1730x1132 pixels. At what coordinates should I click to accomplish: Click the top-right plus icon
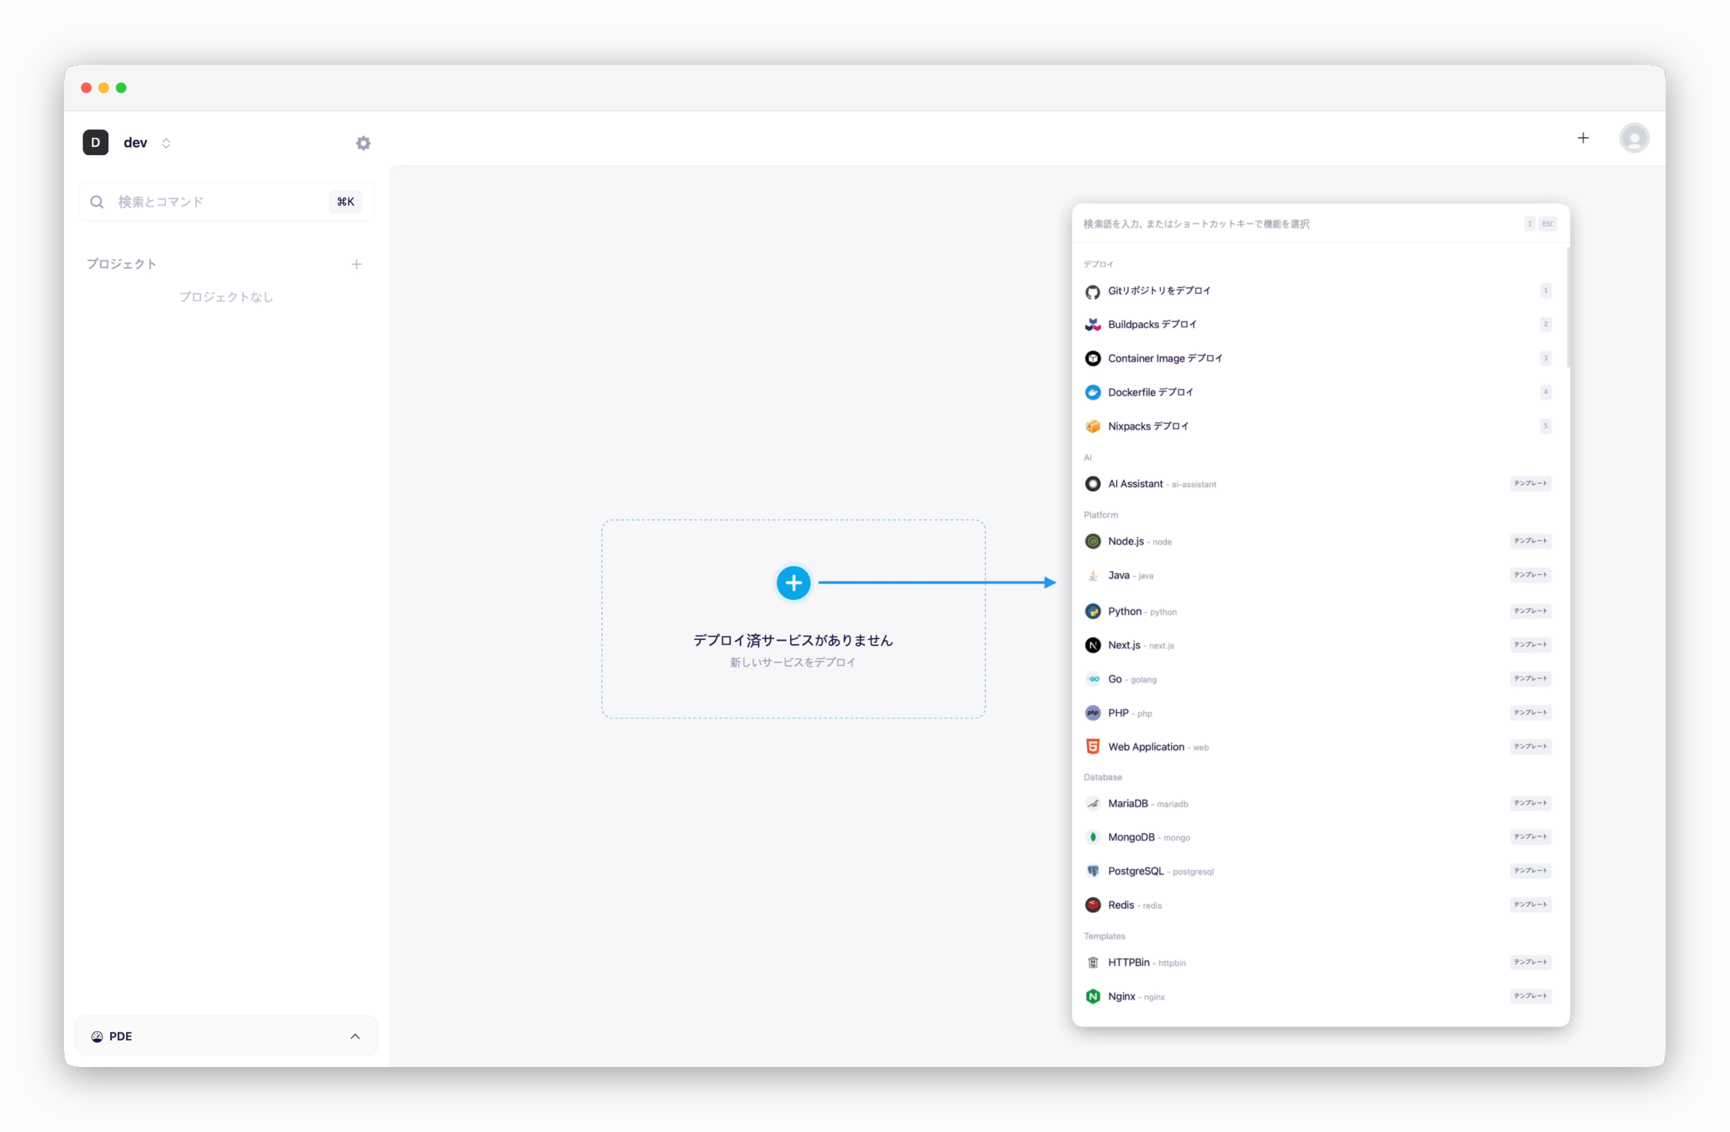pos(1583,138)
